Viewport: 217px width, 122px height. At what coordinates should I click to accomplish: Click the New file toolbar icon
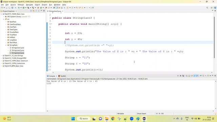[2, 8]
